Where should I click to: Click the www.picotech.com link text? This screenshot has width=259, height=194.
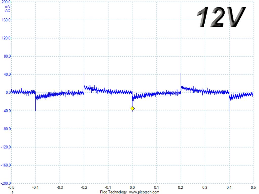click(x=144, y=192)
